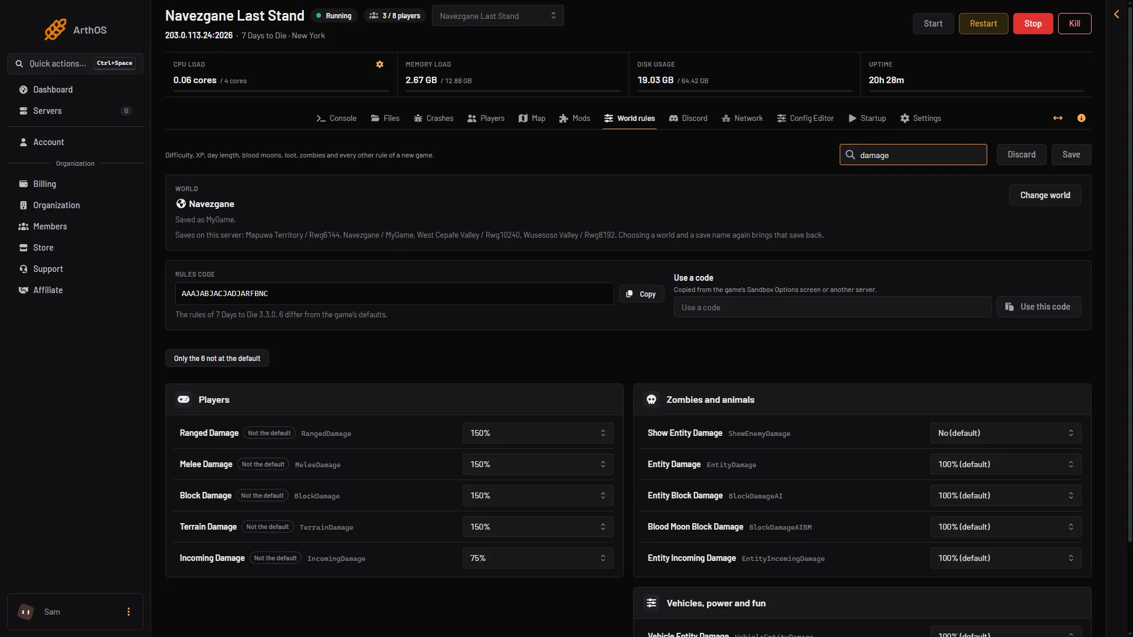Click the red Stop button
This screenshot has width=1133, height=637.
tap(1033, 24)
